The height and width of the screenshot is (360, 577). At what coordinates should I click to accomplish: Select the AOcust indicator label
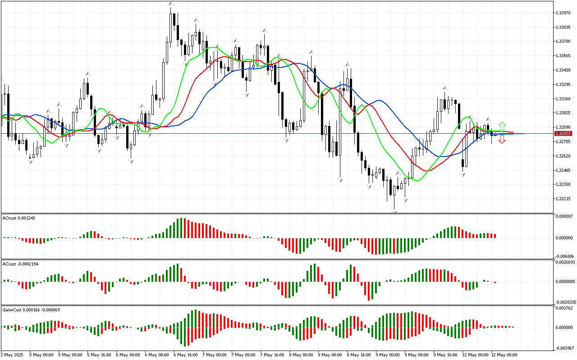coord(18,218)
